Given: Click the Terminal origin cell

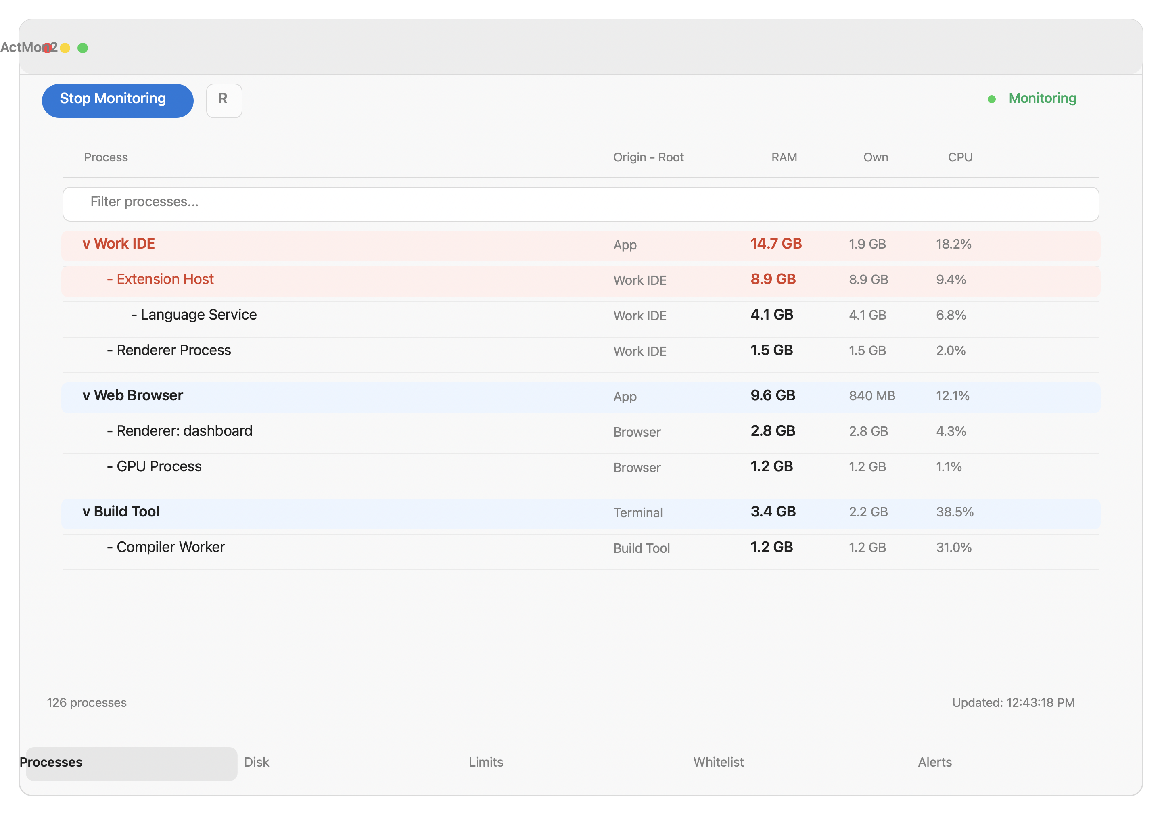Looking at the screenshot, I should (x=637, y=513).
